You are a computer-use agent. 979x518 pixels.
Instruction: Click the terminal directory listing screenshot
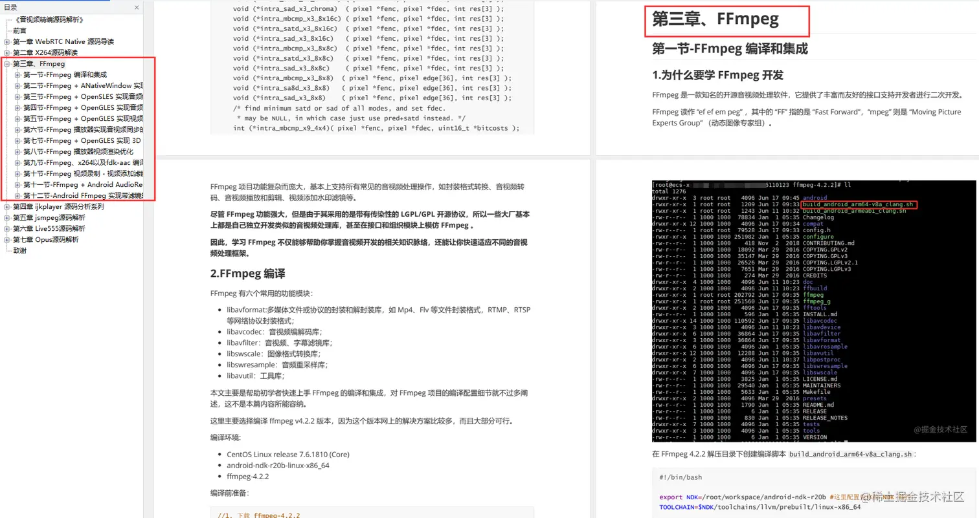tap(814, 311)
